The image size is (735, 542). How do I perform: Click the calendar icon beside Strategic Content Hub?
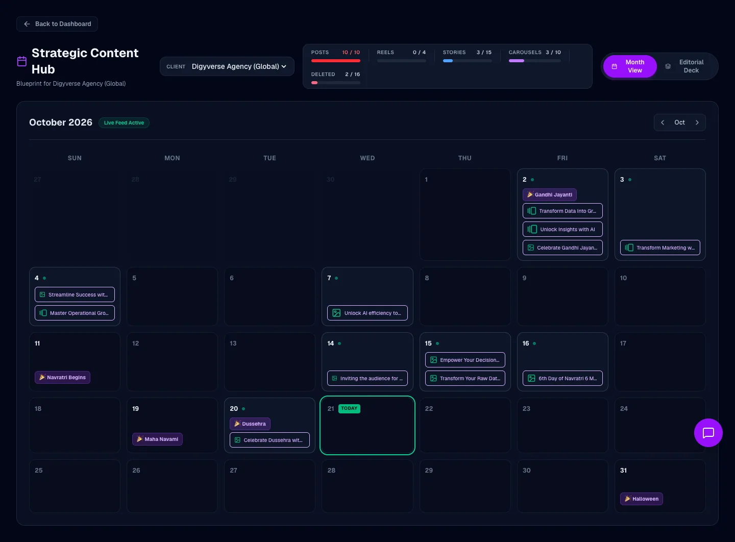coord(22,61)
